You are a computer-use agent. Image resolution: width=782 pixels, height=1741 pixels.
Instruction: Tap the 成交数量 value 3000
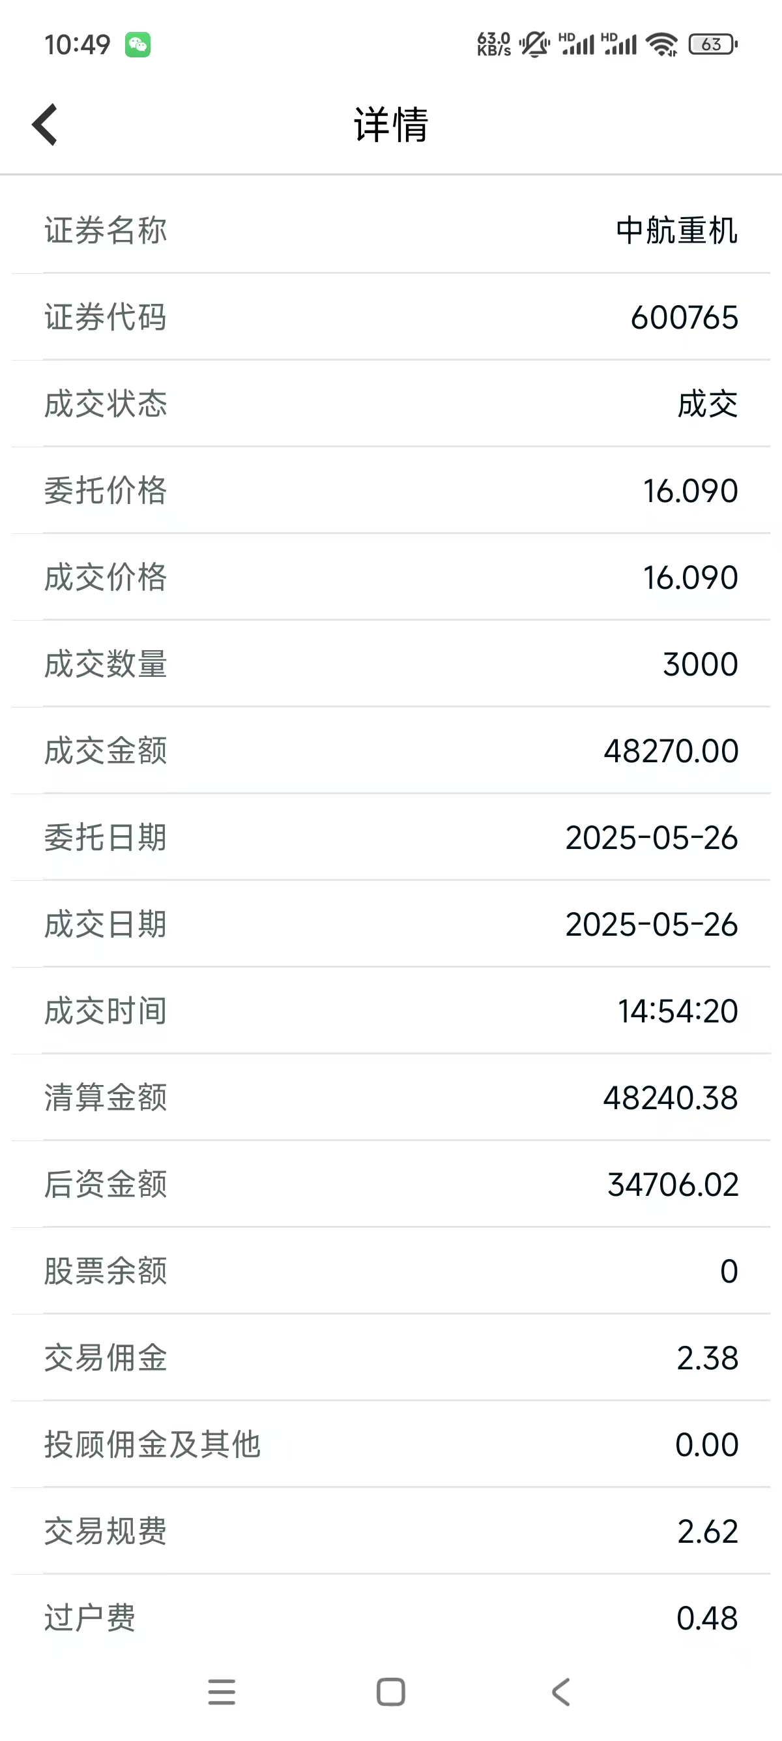click(x=701, y=664)
